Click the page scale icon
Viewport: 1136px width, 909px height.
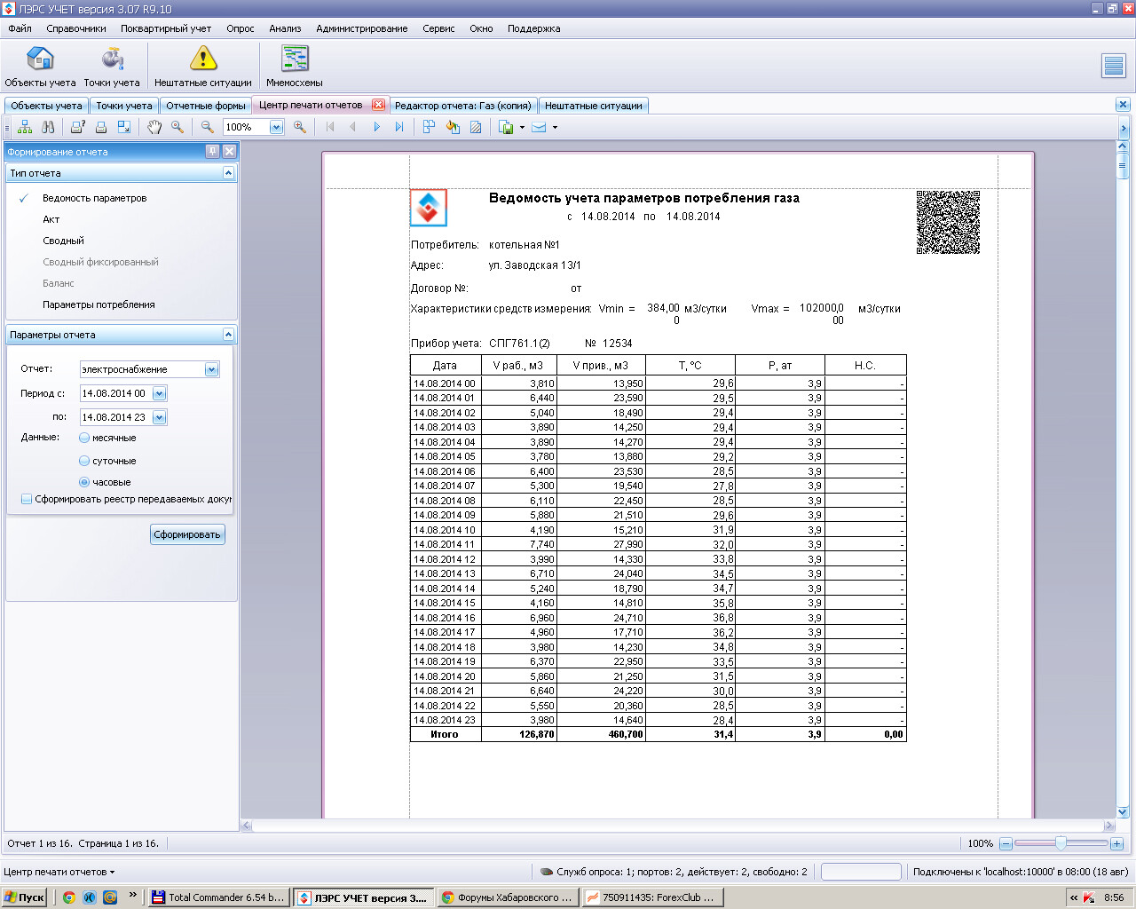click(124, 127)
